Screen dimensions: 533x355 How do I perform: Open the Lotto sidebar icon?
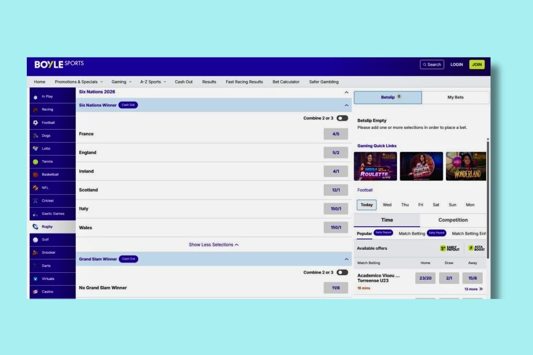(36, 149)
